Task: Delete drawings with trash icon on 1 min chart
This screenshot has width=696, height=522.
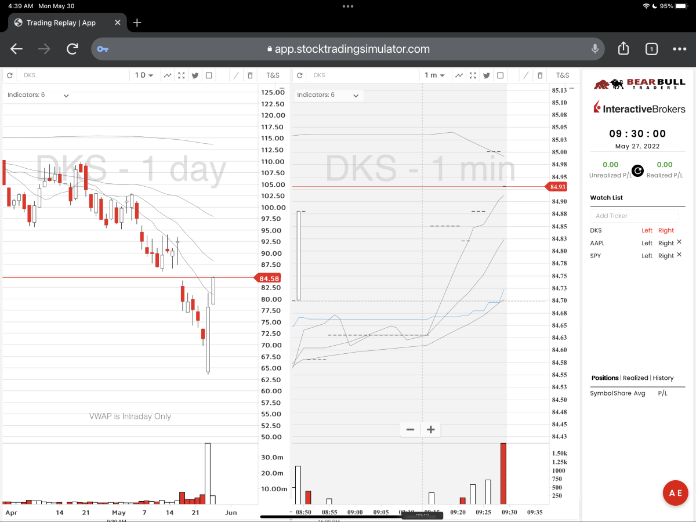Action: click(x=540, y=75)
